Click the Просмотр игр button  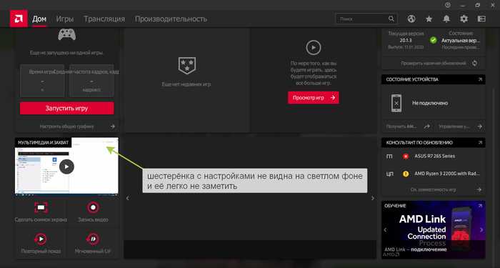(x=314, y=98)
